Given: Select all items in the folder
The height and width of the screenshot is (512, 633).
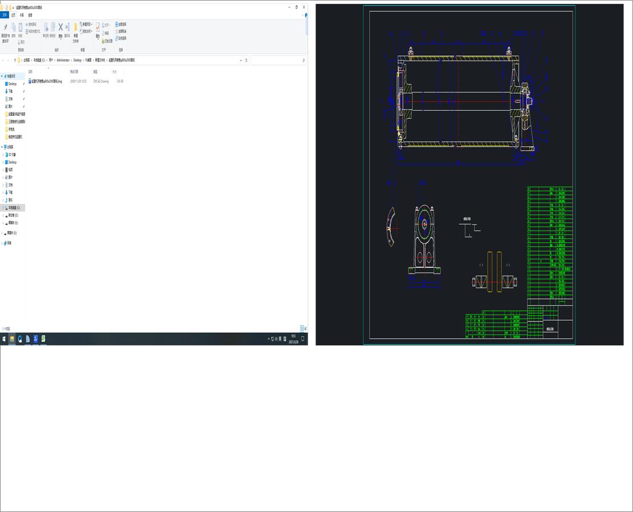Looking at the screenshot, I should click(x=119, y=25).
